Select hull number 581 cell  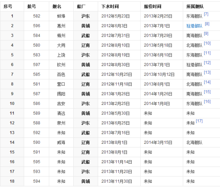(x=37, y=84)
